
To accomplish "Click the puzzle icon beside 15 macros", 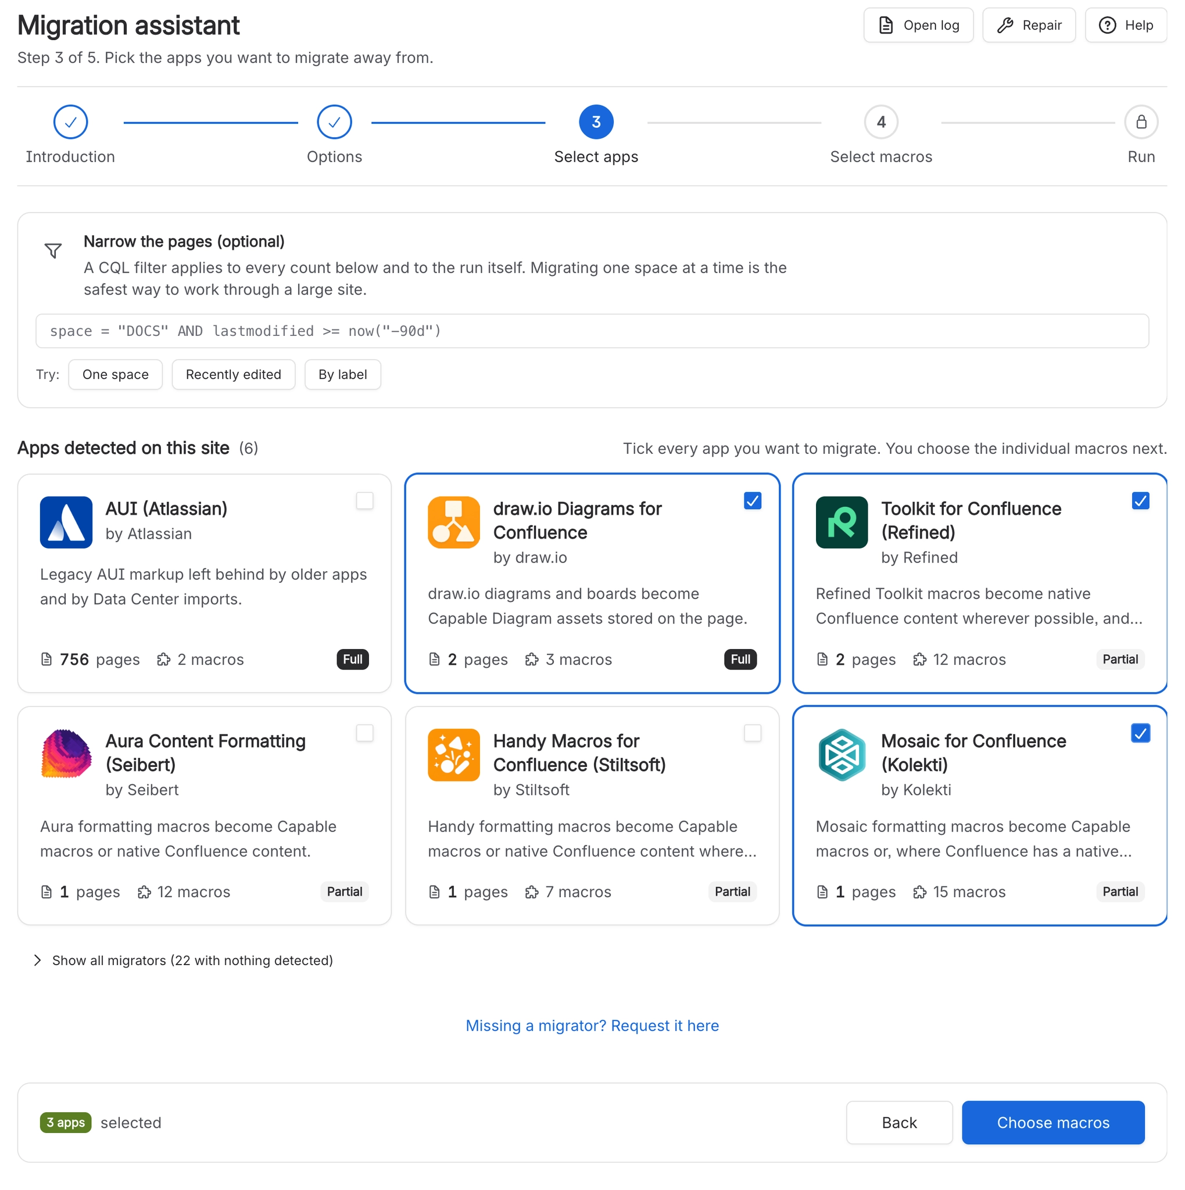I will (919, 892).
